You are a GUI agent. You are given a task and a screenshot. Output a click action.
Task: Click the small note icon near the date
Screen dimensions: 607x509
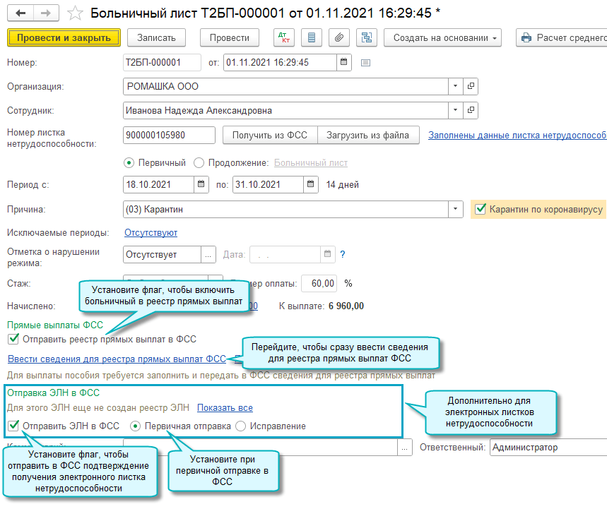pyautogui.click(x=365, y=63)
